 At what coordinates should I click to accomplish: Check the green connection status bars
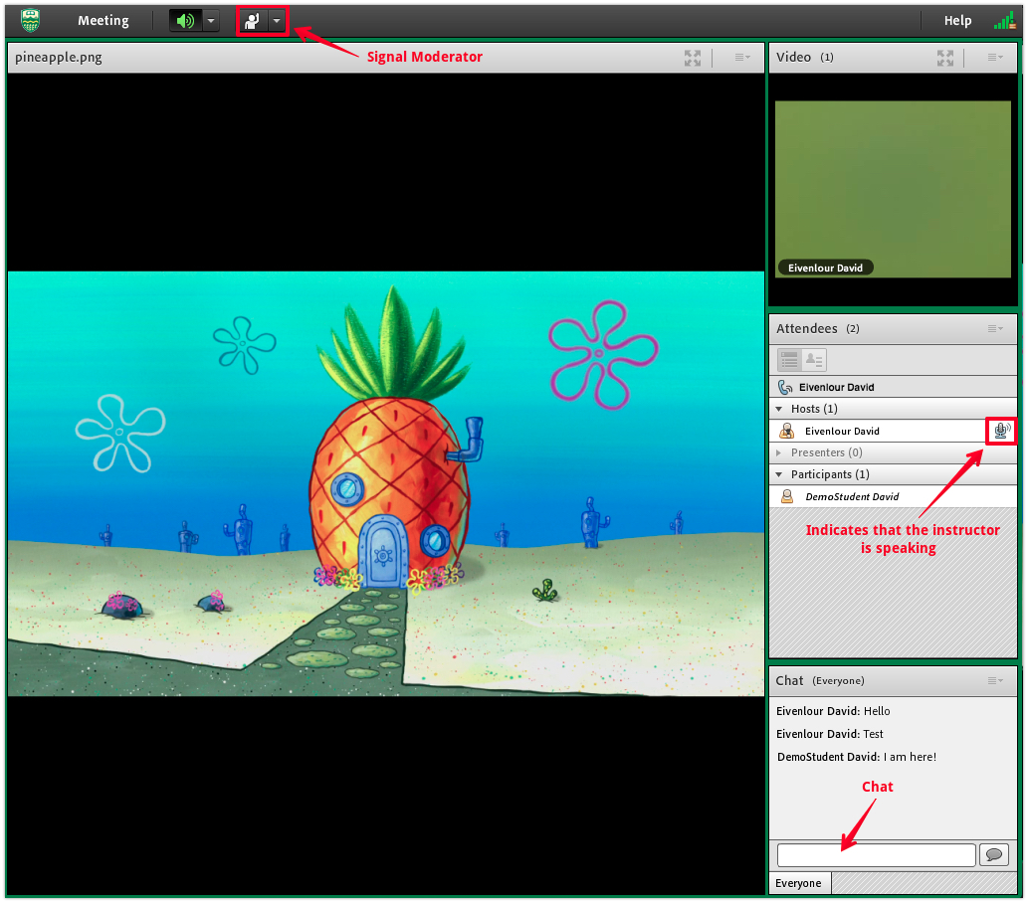(1004, 21)
